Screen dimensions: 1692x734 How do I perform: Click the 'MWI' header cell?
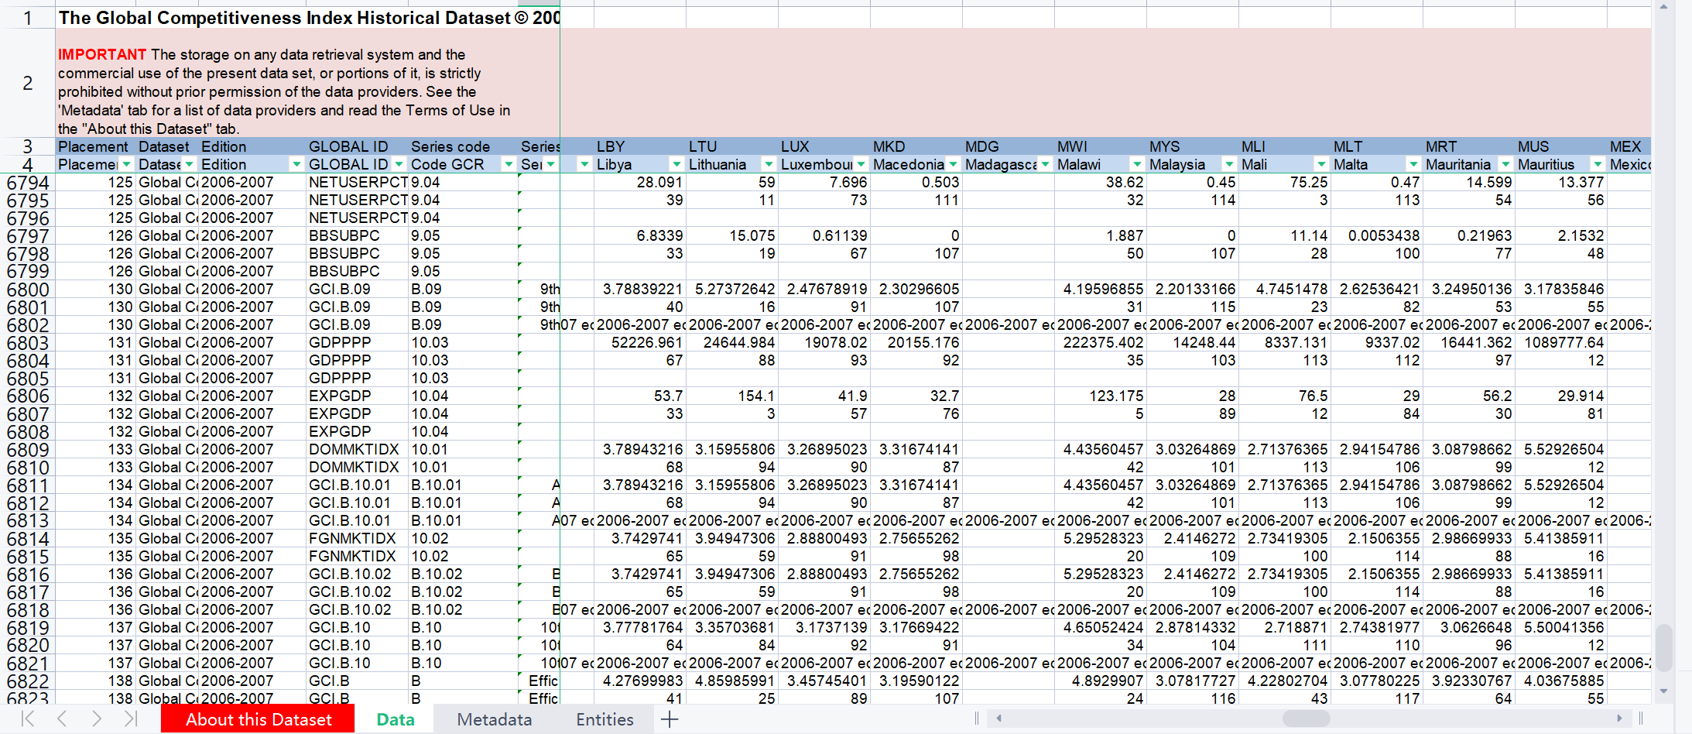[x=1100, y=146]
